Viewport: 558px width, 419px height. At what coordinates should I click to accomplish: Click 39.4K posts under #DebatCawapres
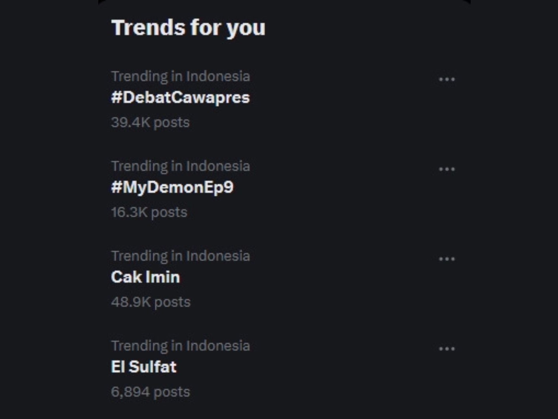[x=150, y=122]
